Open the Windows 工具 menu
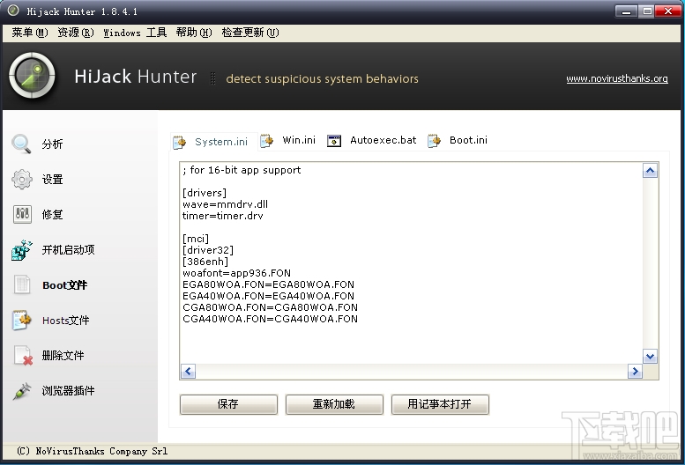Image resolution: width=685 pixels, height=465 pixels. tap(135, 33)
